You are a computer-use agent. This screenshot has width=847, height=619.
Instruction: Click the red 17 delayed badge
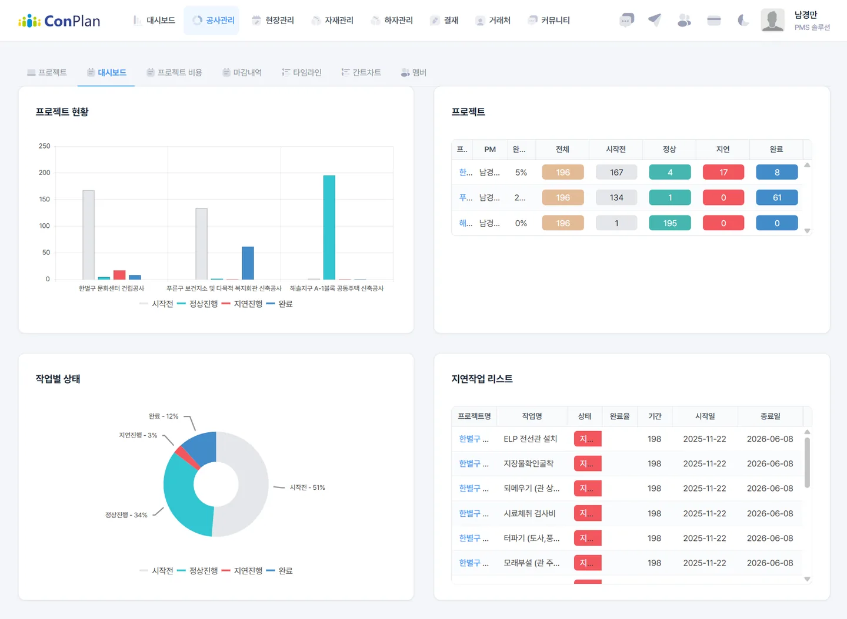pyautogui.click(x=723, y=172)
